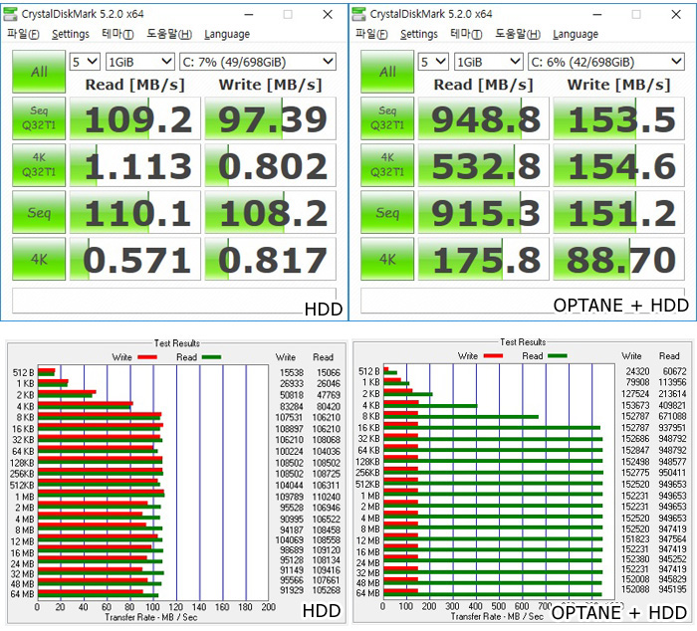Click CrystalDiskMark app icon in OPTANE window title
Image resolution: width=697 pixels, height=631 pixels.
tap(359, 14)
